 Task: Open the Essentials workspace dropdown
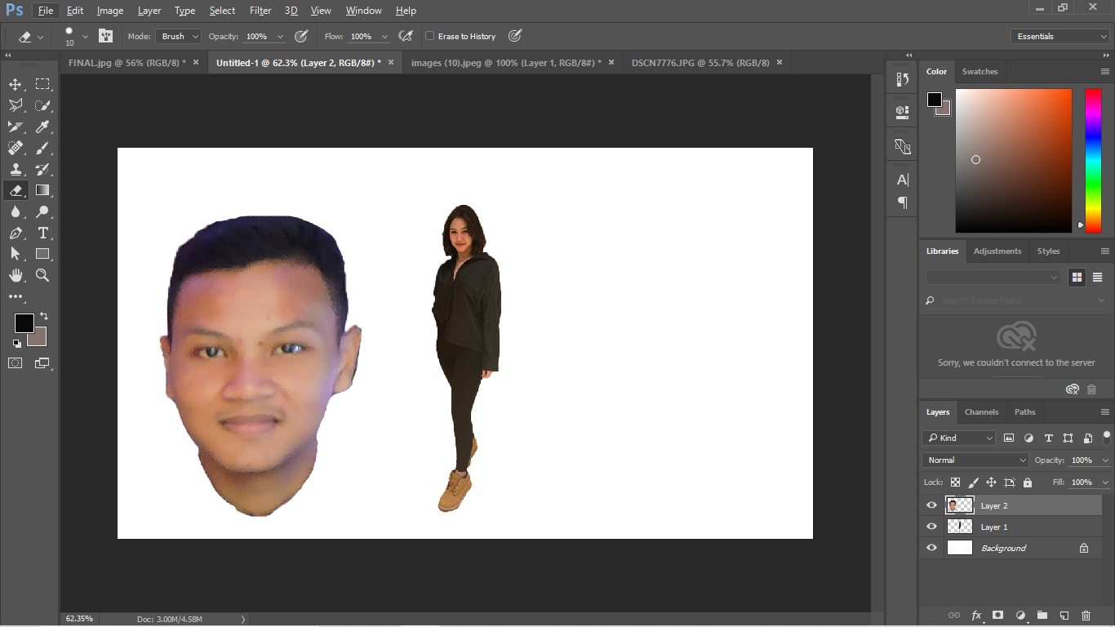point(1059,36)
